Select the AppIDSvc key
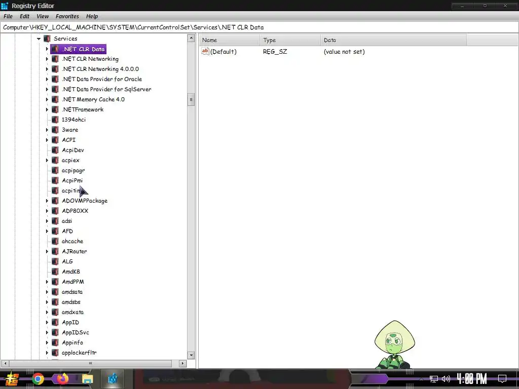This screenshot has height=389, width=519. point(76,332)
